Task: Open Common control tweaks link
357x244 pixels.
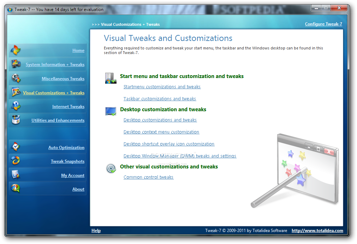Action: [148, 177]
